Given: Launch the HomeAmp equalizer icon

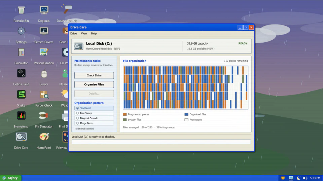Looking at the screenshot, I should click(21, 116).
